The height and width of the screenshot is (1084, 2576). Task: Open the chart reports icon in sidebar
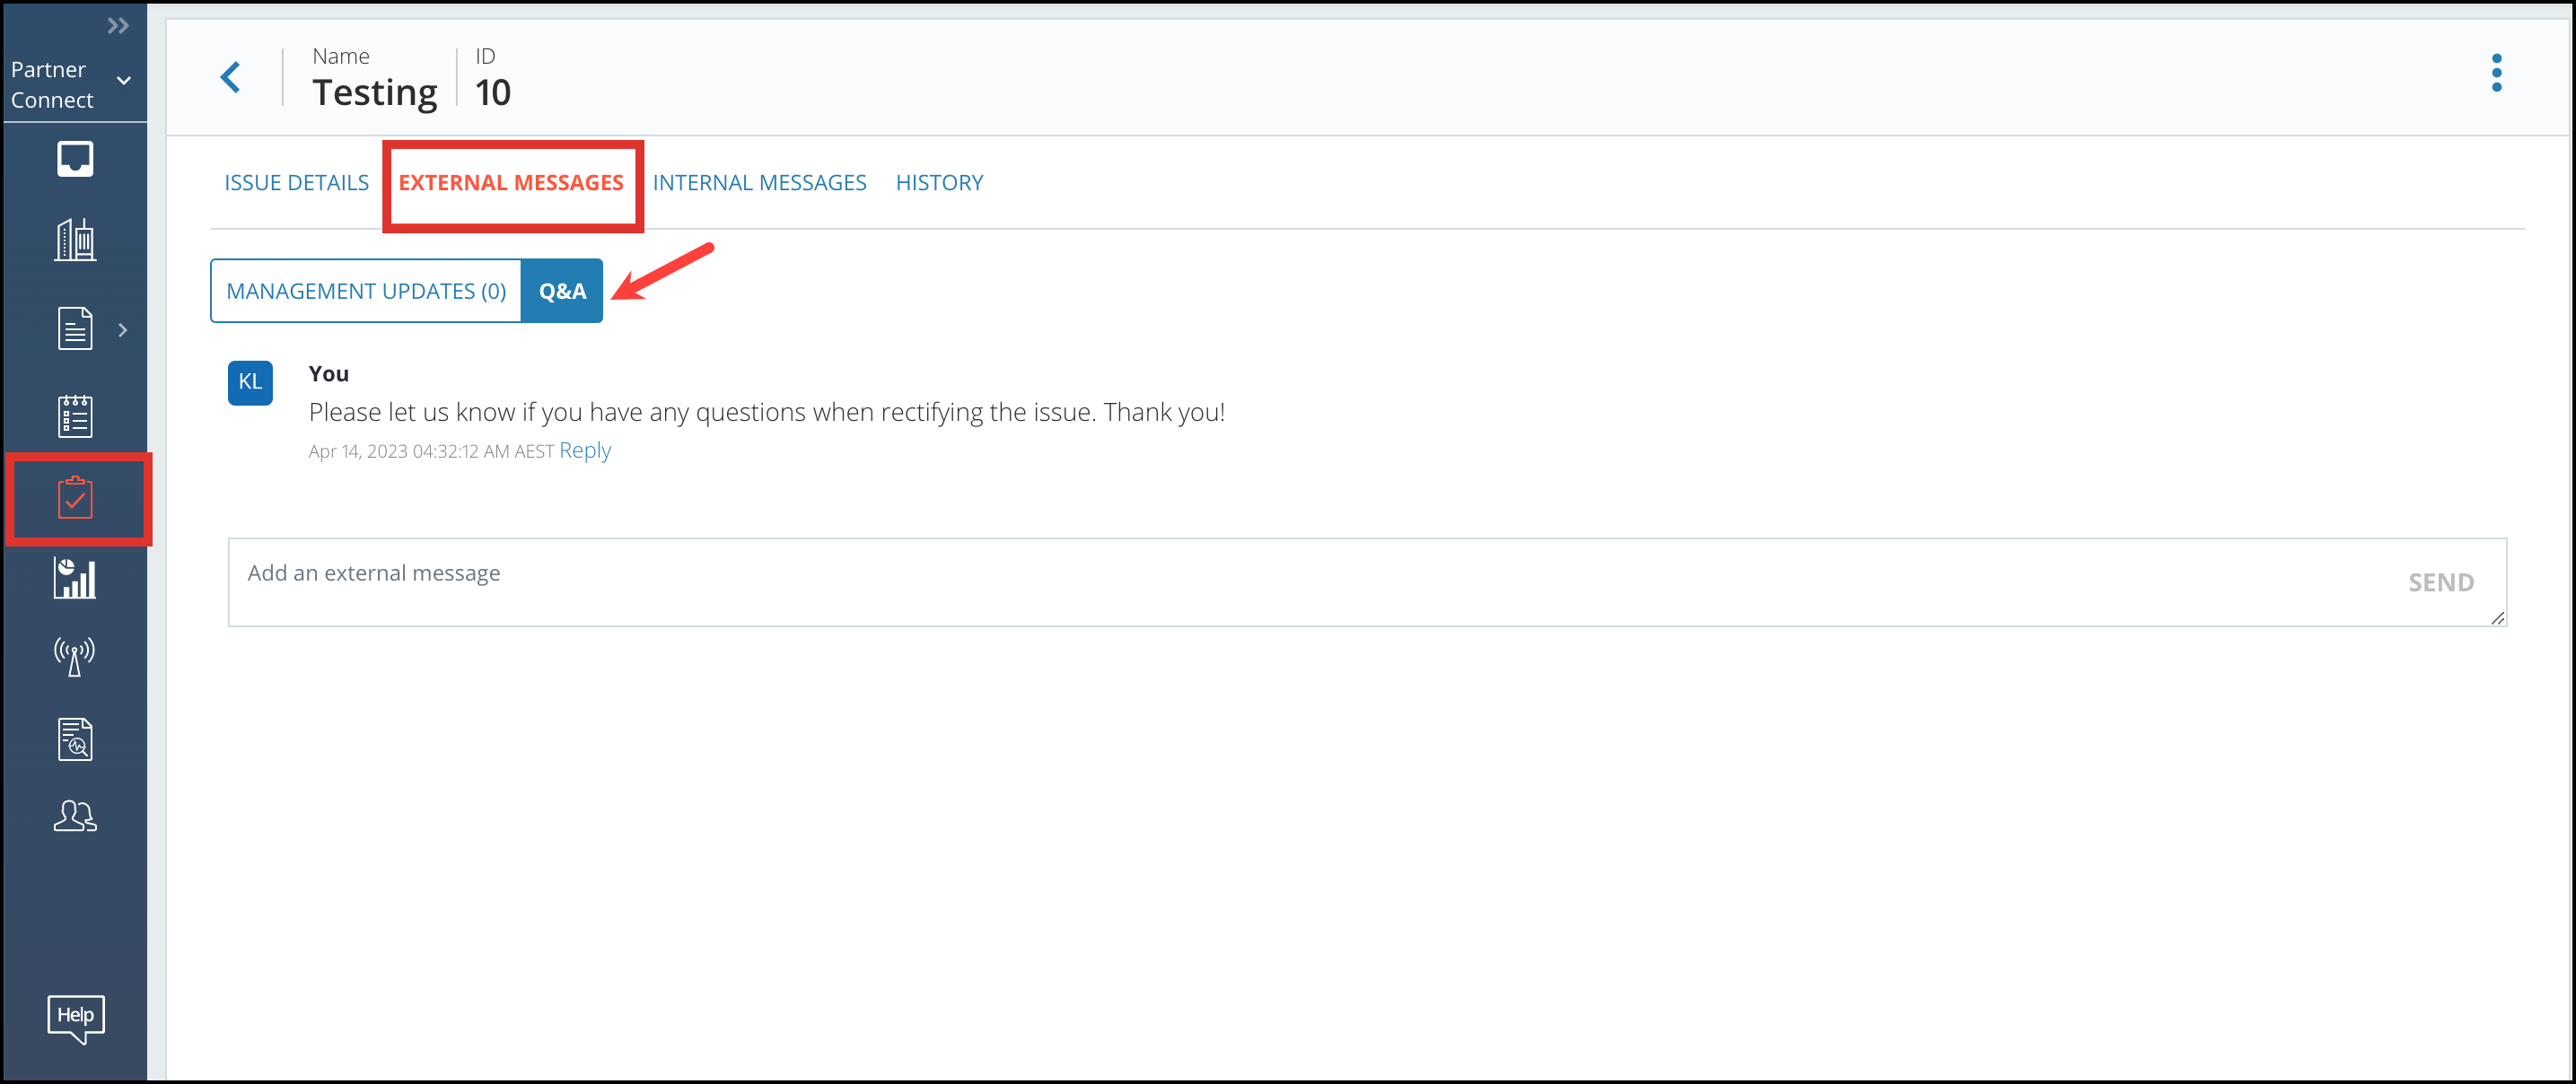coord(75,578)
